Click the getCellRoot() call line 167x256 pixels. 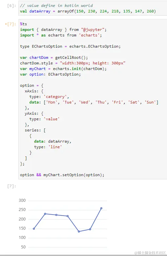tap(54, 58)
